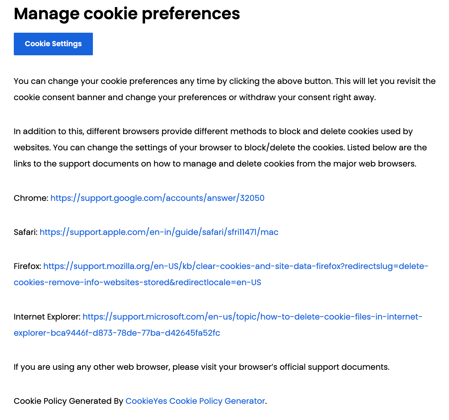Open the Cookie Settings button
The height and width of the screenshot is (420, 449).
tap(53, 44)
